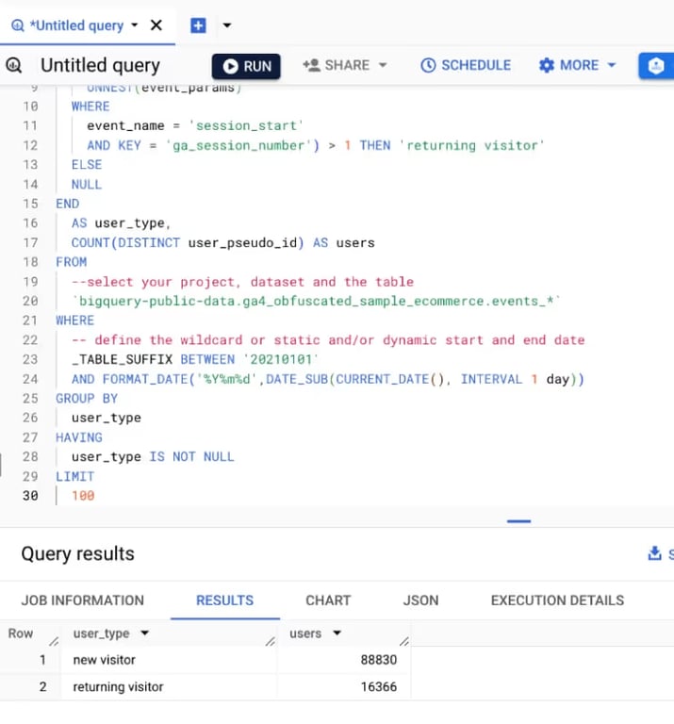This screenshot has width=674, height=724.
Task: Click the Query results heading
Action: pos(78,553)
